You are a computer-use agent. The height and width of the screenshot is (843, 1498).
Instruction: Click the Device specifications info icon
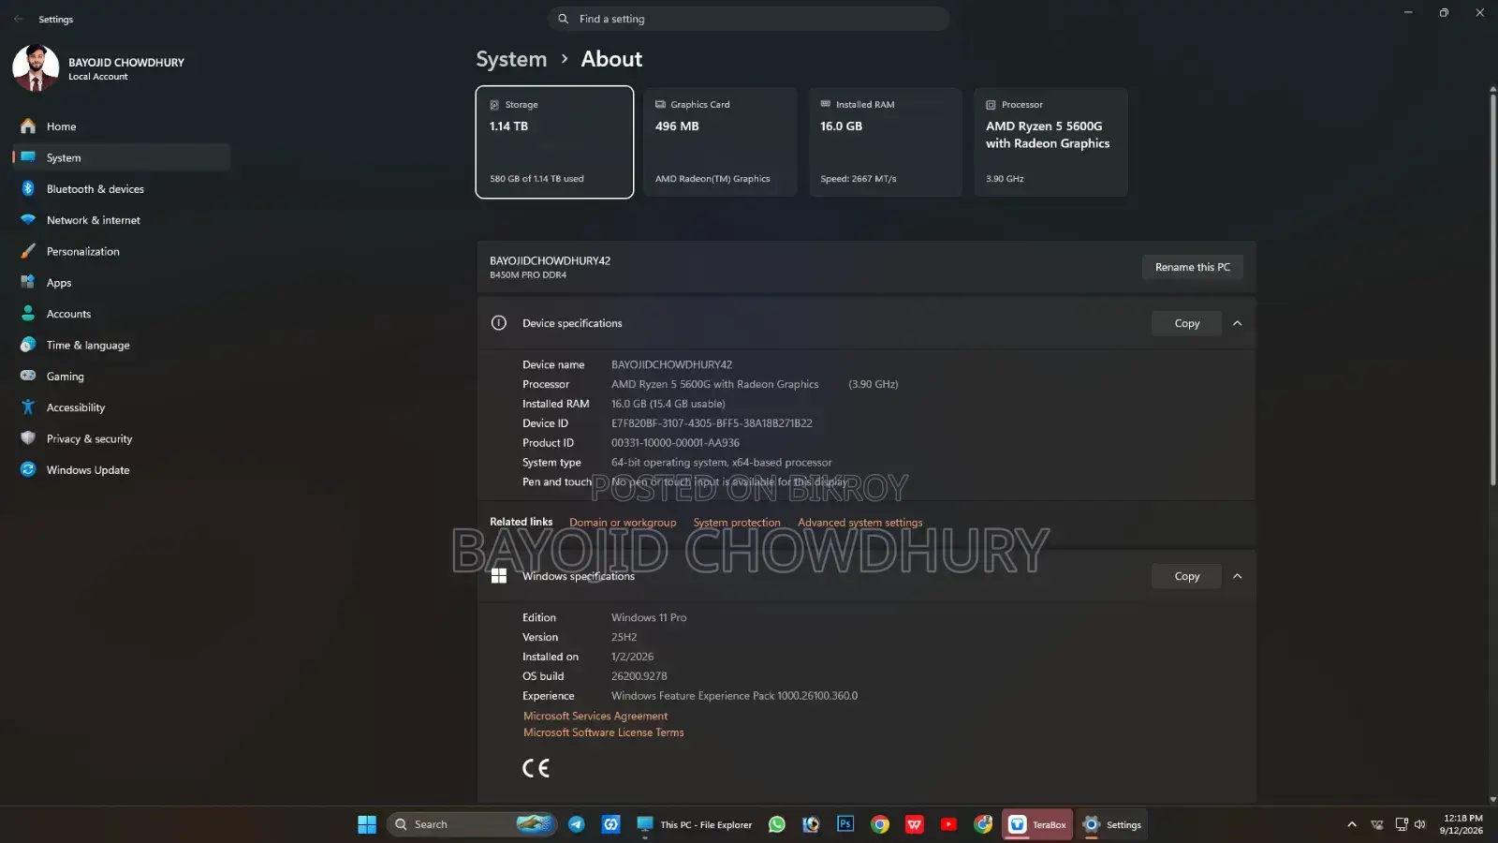[499, 323]
